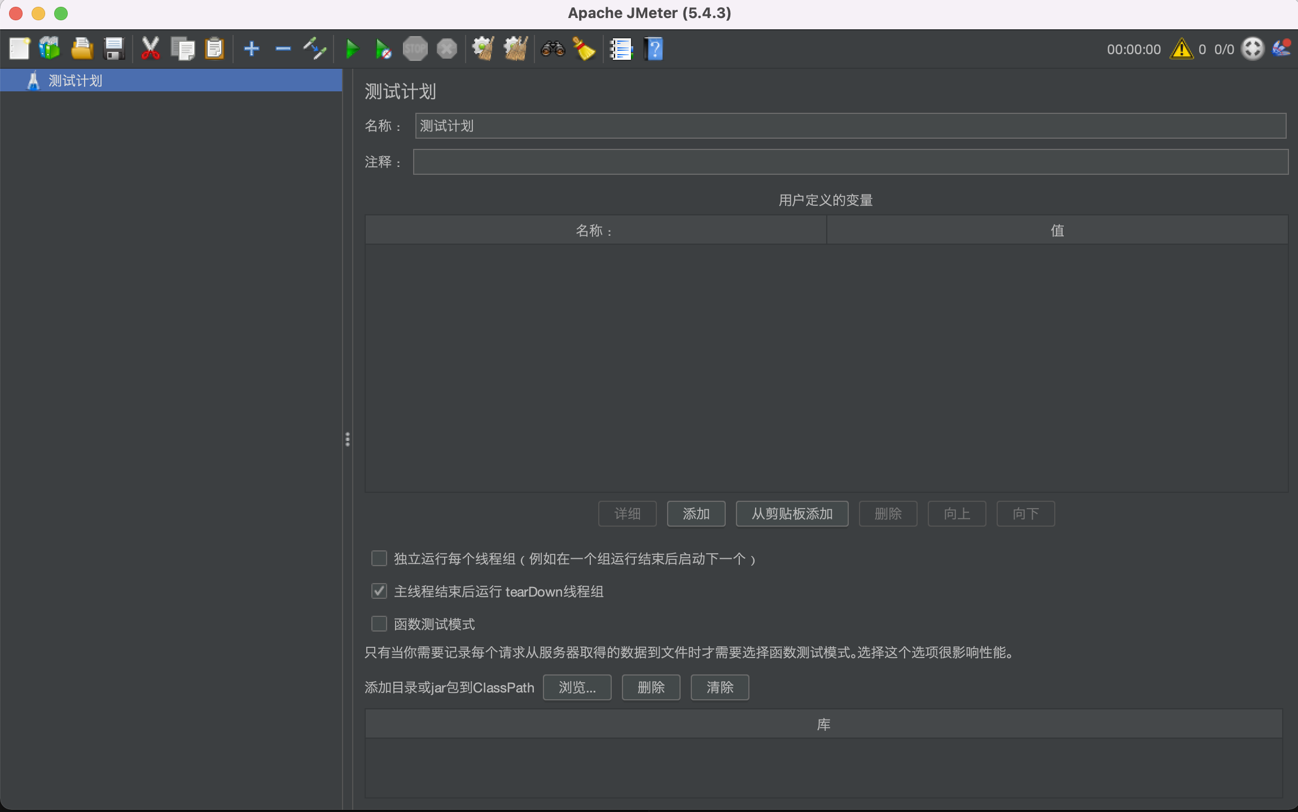
Task: Click the 删除 button under variables table
Action: (x=888, y=514)
